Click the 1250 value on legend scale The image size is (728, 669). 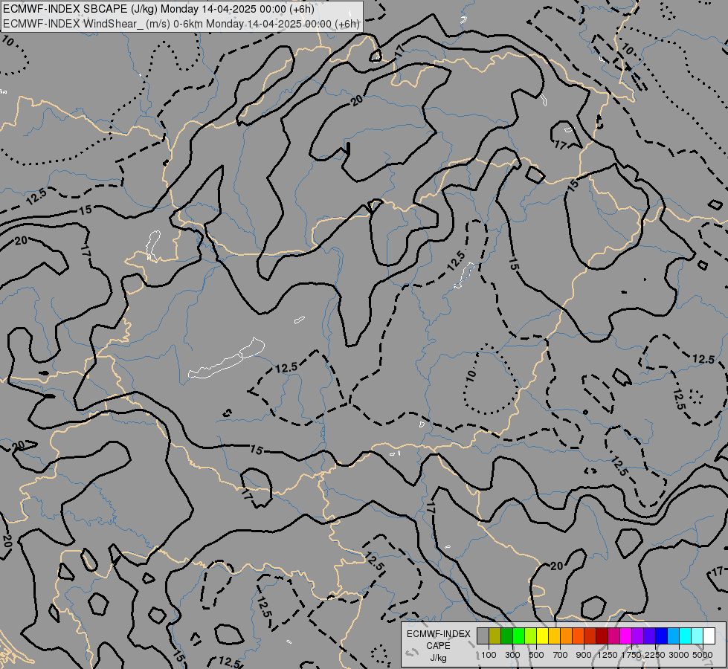tap(608, 655)
